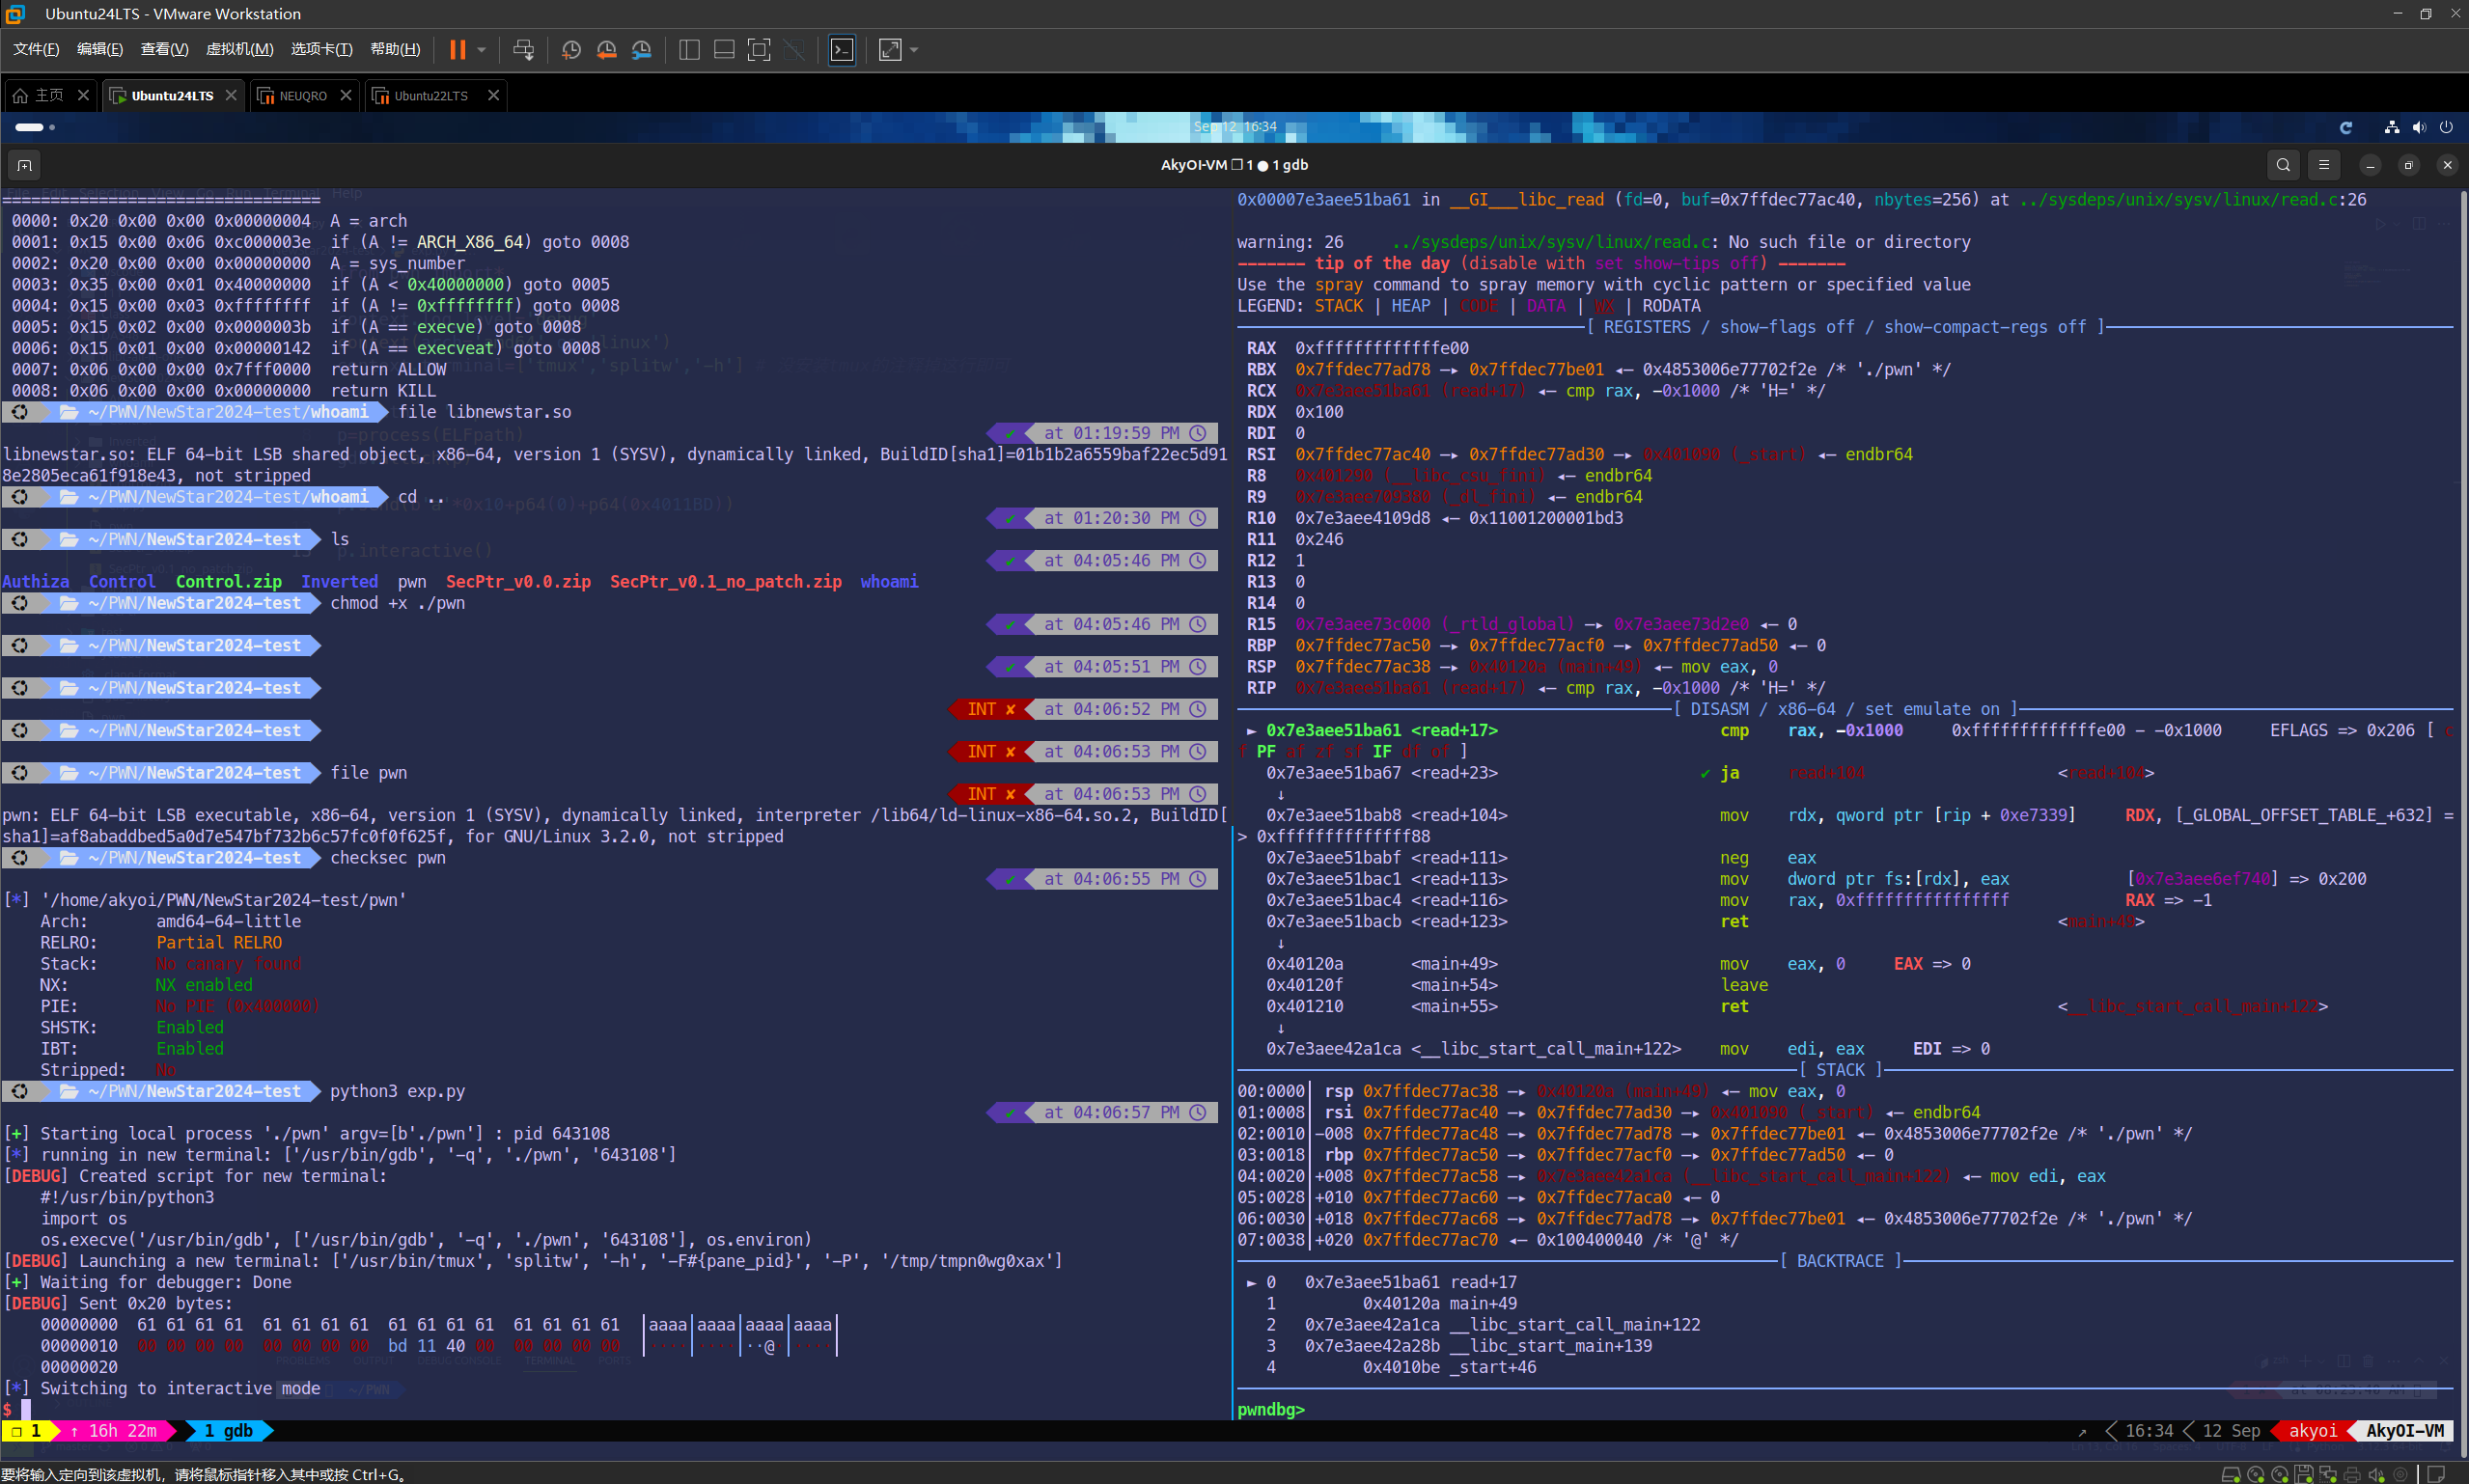
Task: Toggle the library sidebar view
Action: (x=689, y=49)
